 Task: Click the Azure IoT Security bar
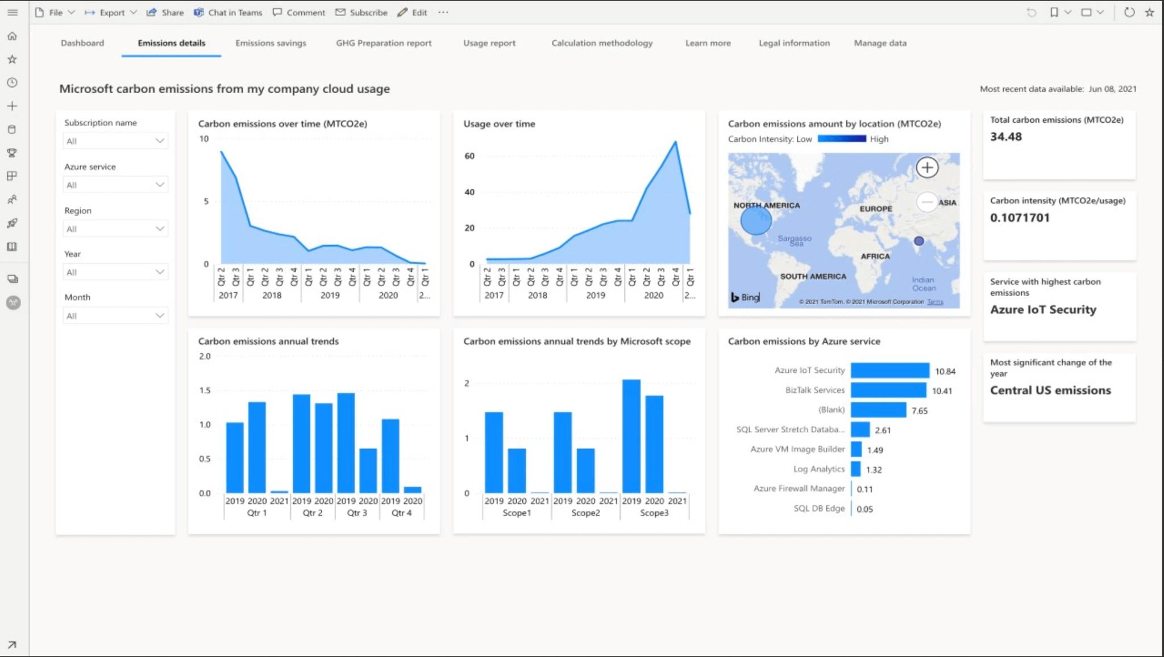[x=889, y=371]
